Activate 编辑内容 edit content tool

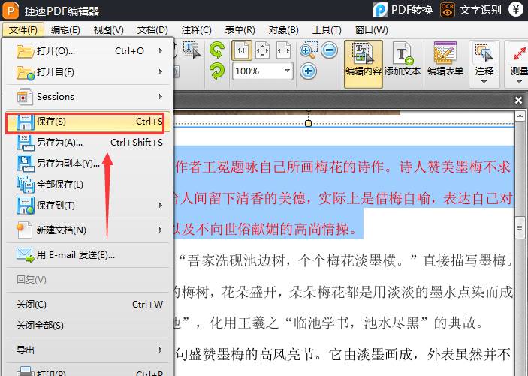[364, 64]
